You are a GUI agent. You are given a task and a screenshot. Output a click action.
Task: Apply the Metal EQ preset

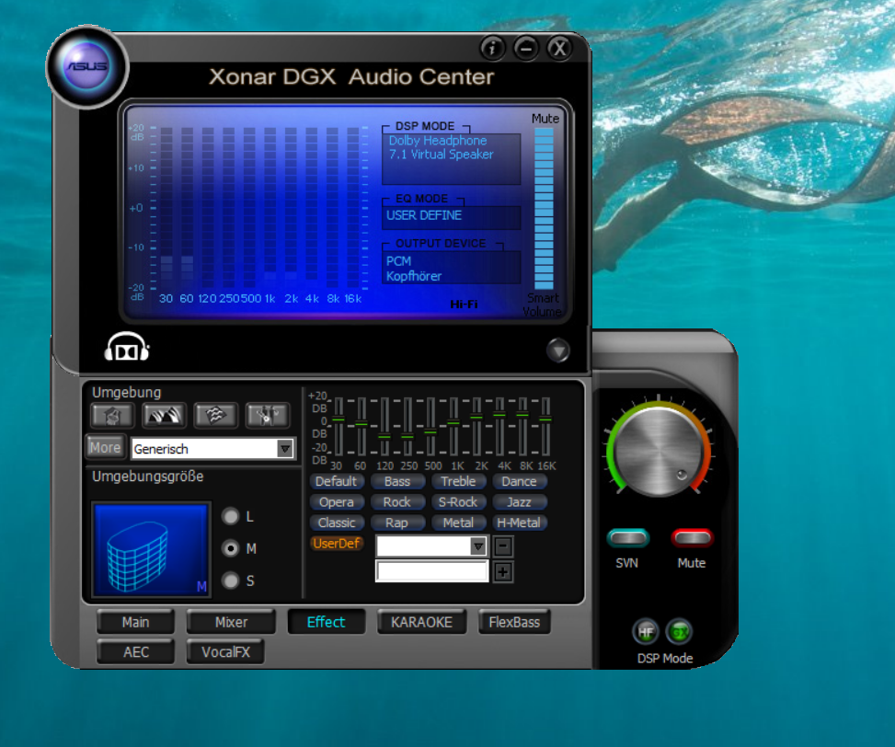tap(458, 523)
